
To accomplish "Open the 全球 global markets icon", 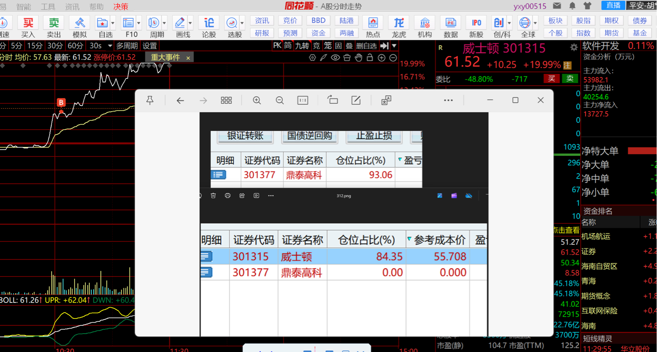I will [524, 23].
